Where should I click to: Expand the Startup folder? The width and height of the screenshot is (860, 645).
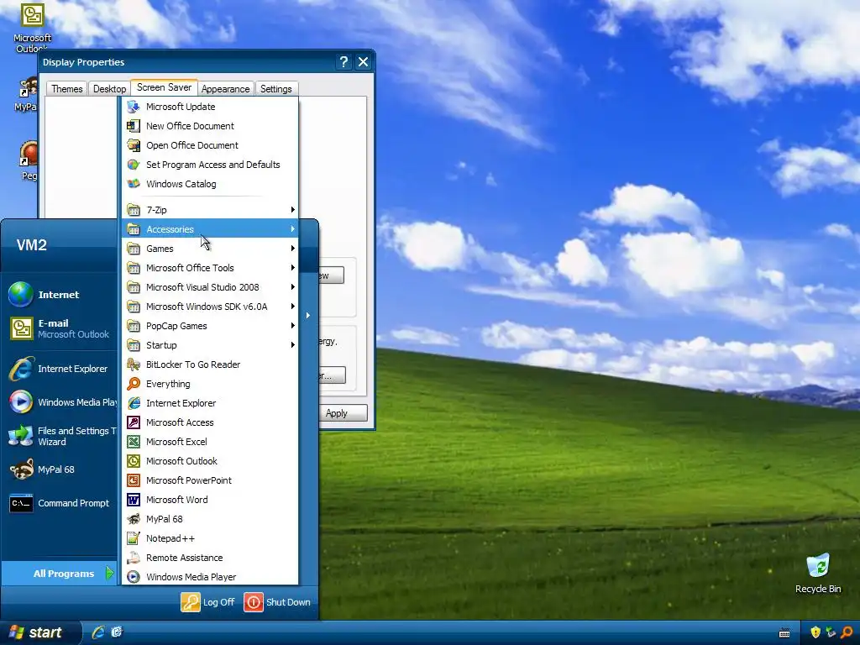[x=210, y=345]
